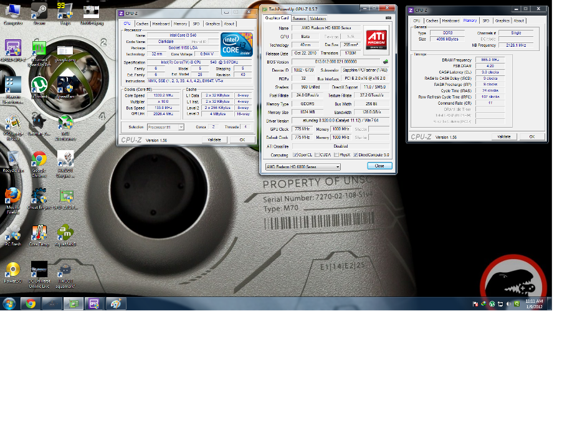Switch to the Validation tab in GPU-Z

pyautogui.click(x=318, y=19)
